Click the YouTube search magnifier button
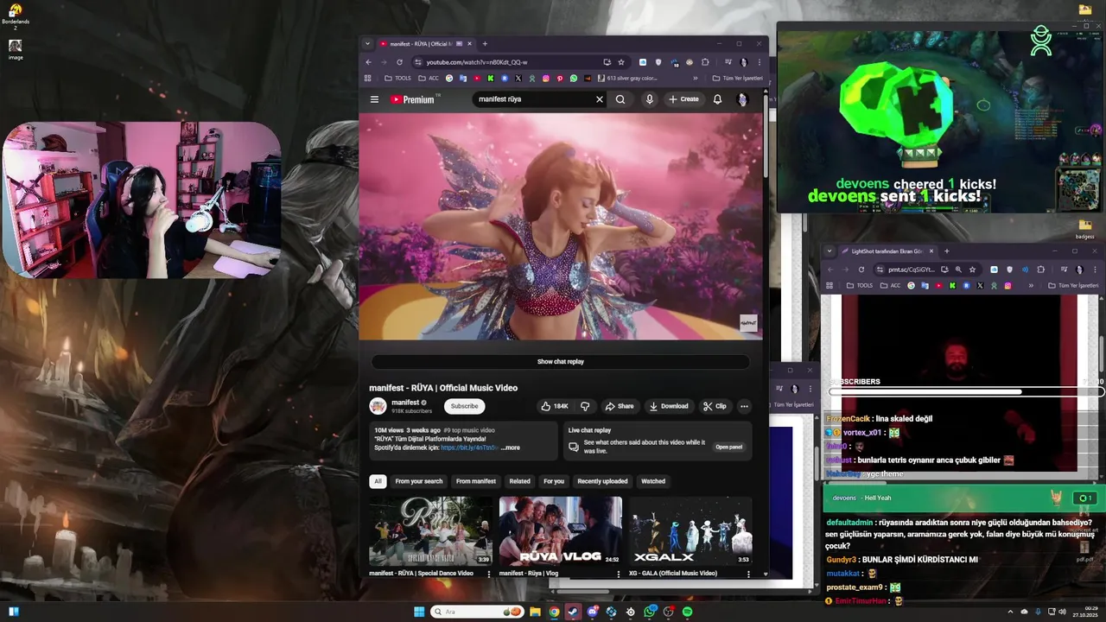 620,99
